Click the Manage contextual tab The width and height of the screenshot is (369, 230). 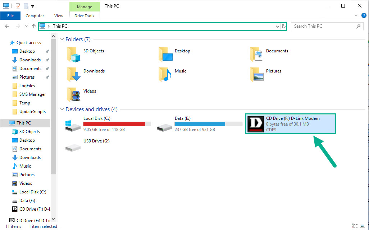point(85,7)
